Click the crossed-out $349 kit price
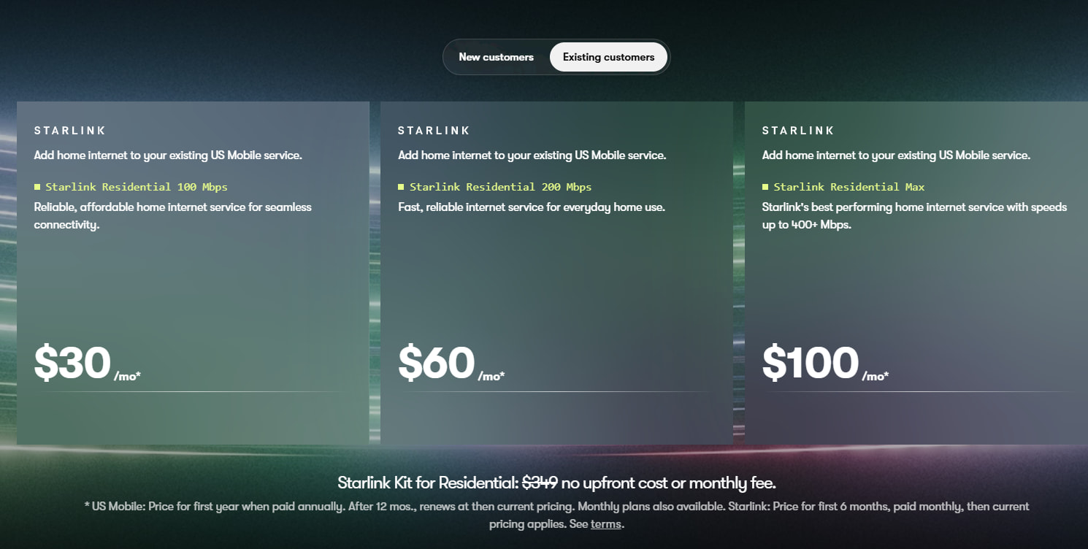This screenshot has width=1088, height=549. pyautogui.click(x=540, y=483)
